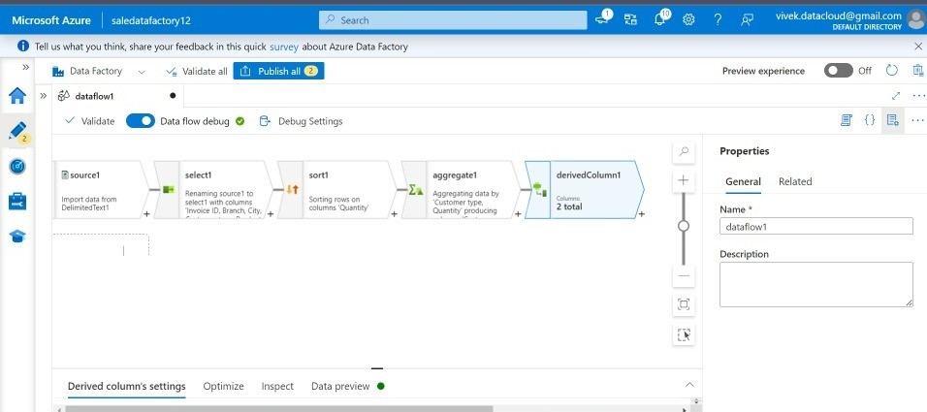Click the Azure portal search box
The height and width of the screenshot is (412, 927).
[x=453, y=20]
